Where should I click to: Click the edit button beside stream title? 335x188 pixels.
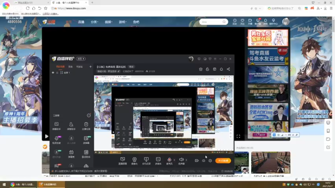(x=131, y=67)
